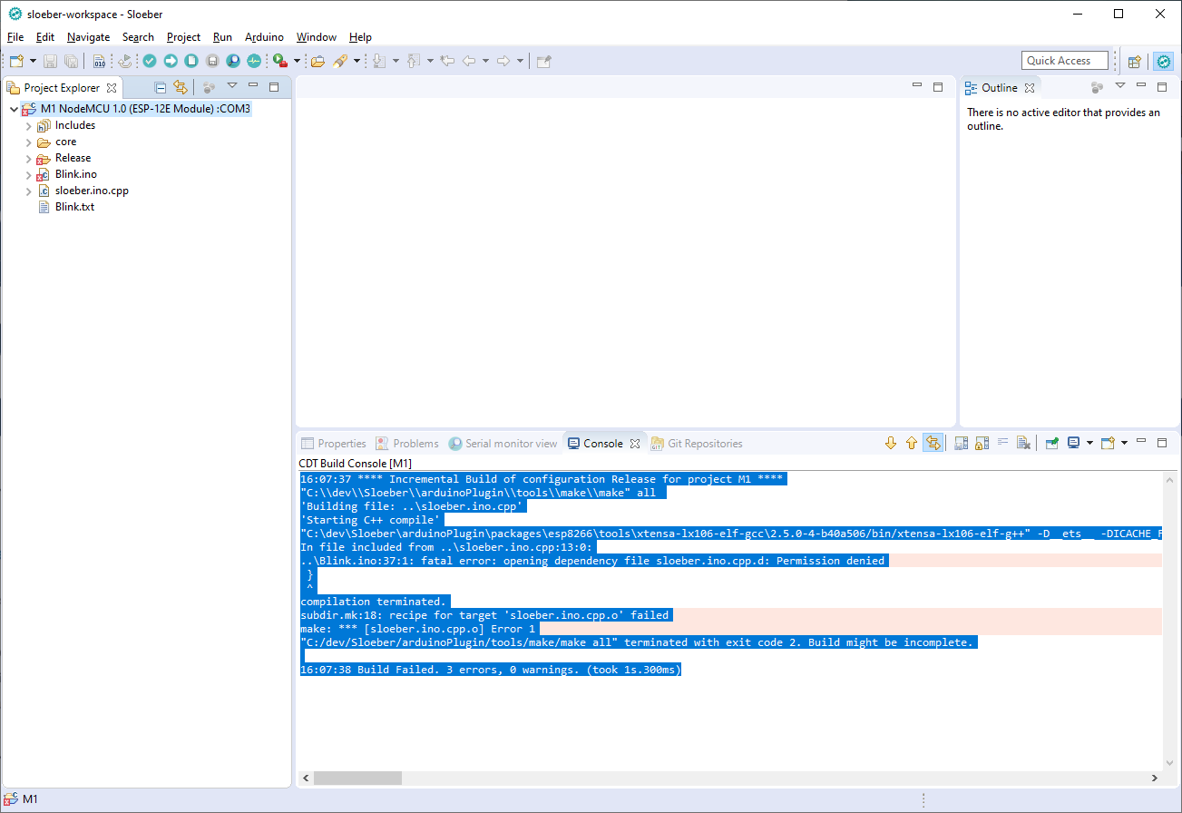
Task: Click the Open Type folder icon
Action: (x=317, y=61)
